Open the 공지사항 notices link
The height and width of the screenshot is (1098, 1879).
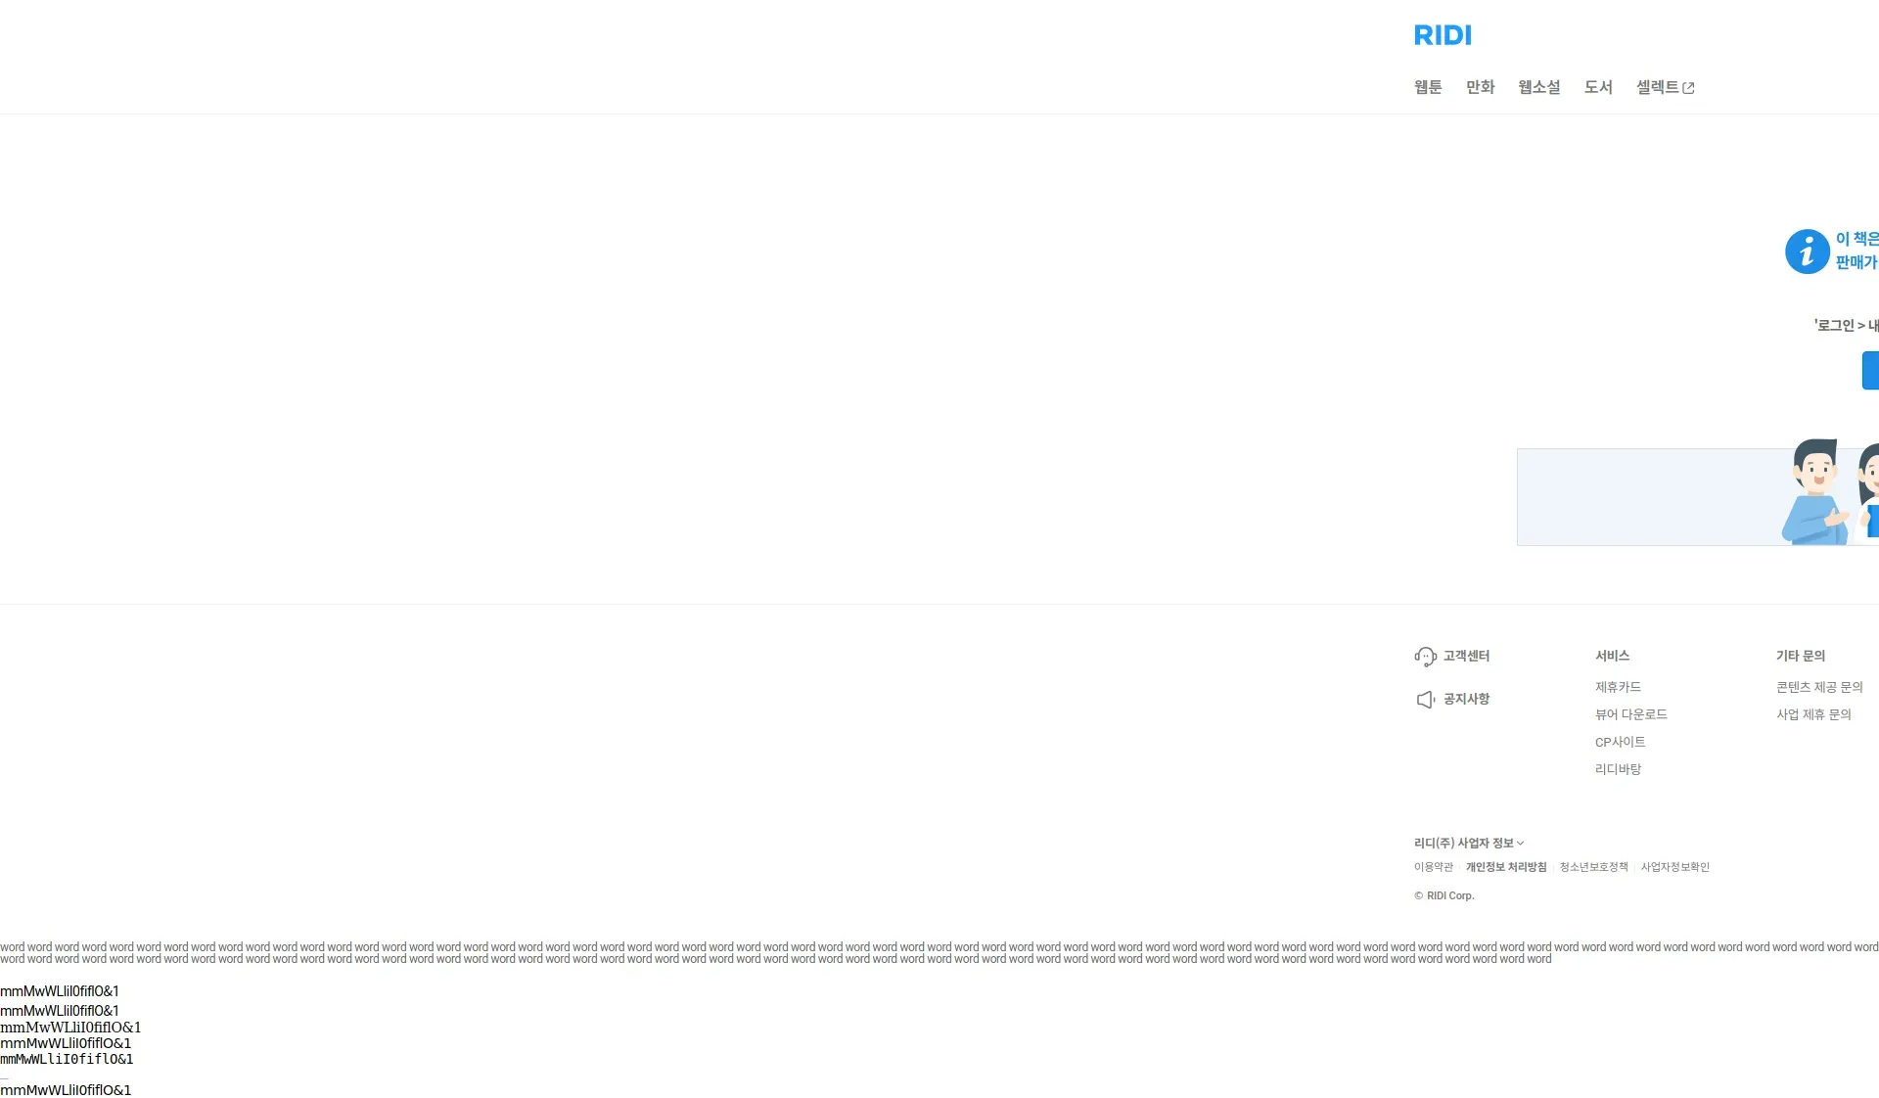coord(1466,699)
